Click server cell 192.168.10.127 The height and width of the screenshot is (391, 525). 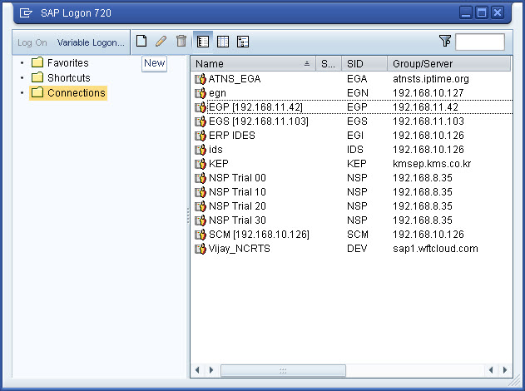[428, 93]
